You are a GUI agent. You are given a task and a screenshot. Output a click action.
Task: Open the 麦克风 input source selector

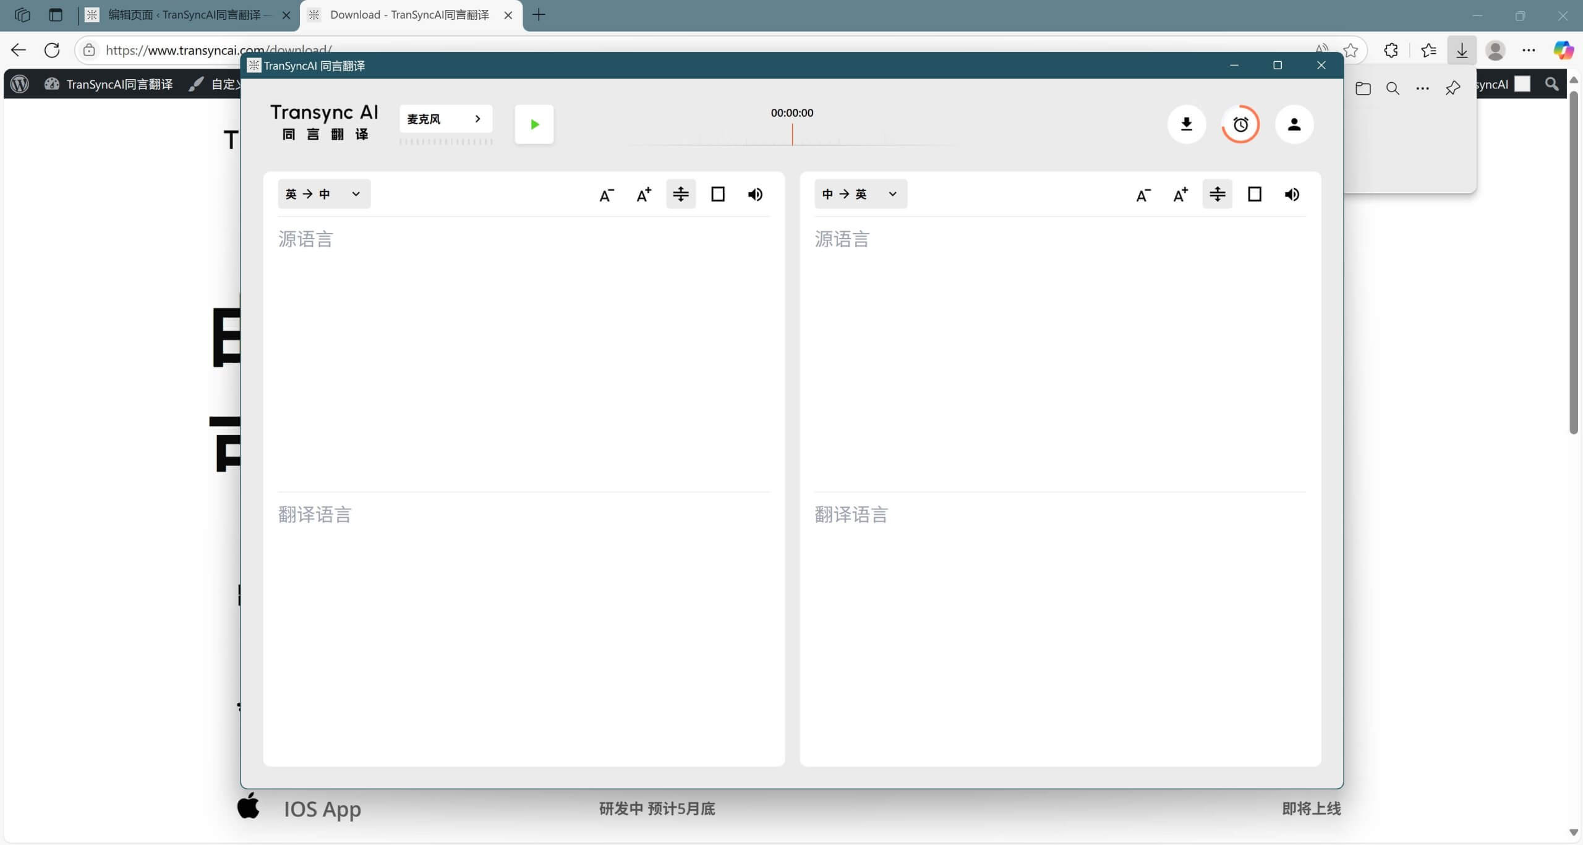pyautogui.click(x=446, y=119)
